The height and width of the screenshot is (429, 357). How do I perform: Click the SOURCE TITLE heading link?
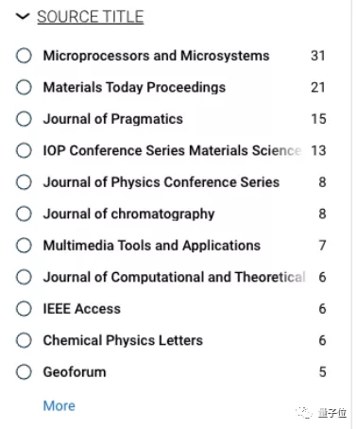[91, 17]
